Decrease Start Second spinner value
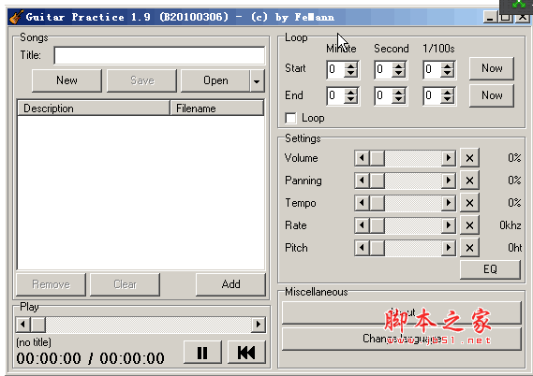Viewport: 533px width, 376px height. [x=398, y=74]
